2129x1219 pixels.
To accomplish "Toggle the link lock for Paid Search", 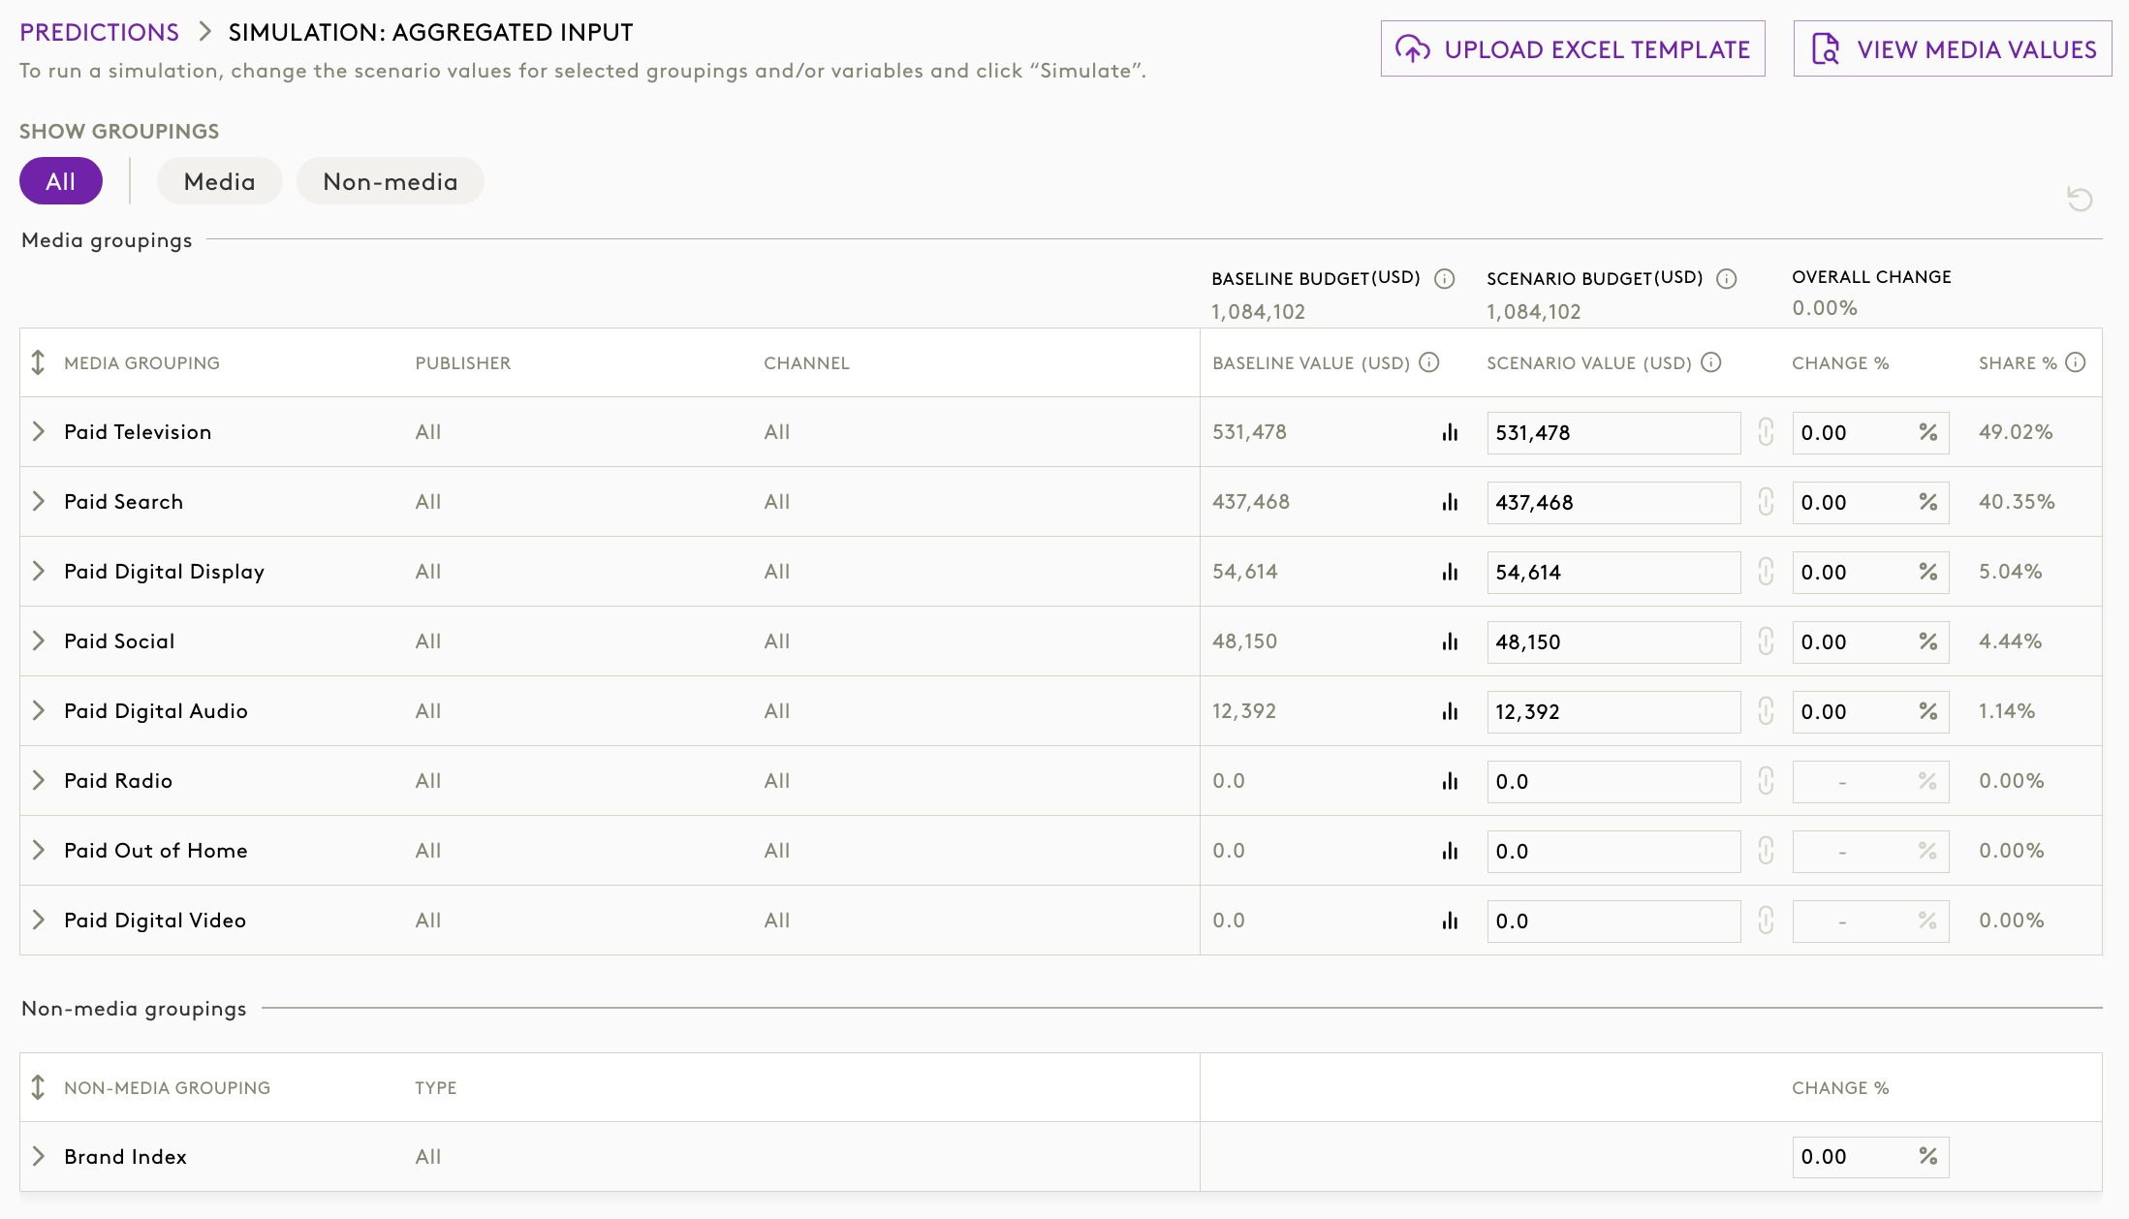I will 1766,502.
